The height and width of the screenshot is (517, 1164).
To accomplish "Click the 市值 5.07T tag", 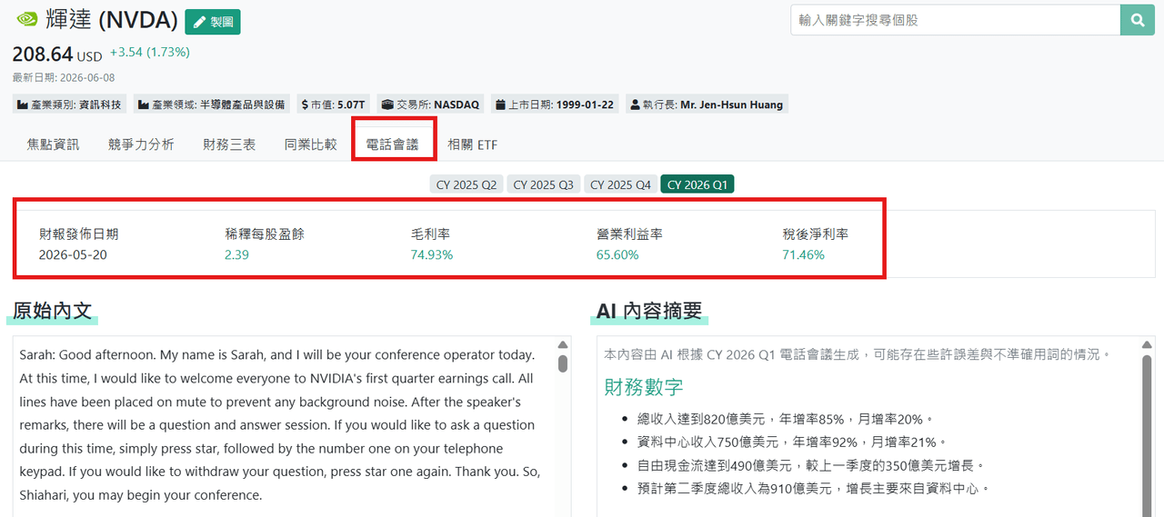I will 334,104.
